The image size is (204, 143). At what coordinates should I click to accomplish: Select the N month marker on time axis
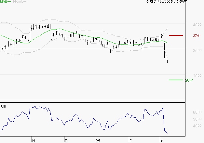tap(34, 140)
